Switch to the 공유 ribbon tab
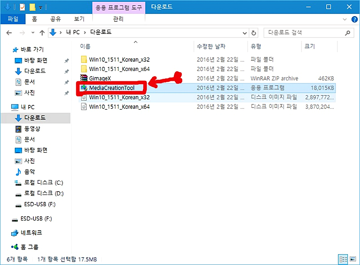 (56, 19)
